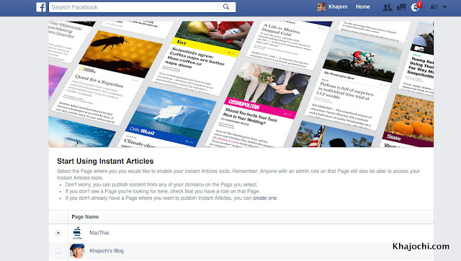
Task: Click the MacThai page logo
Action: point(77,233)
